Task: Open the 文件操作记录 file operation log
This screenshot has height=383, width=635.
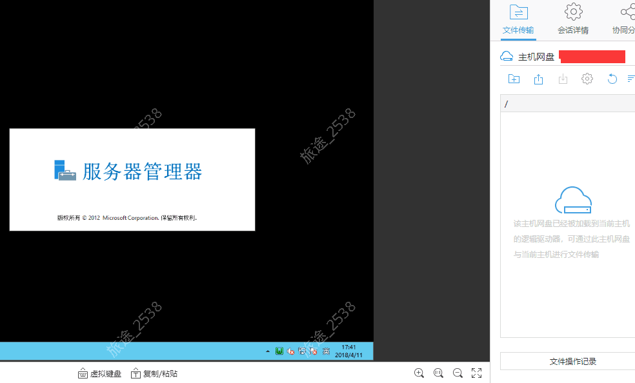Action: 568,361
